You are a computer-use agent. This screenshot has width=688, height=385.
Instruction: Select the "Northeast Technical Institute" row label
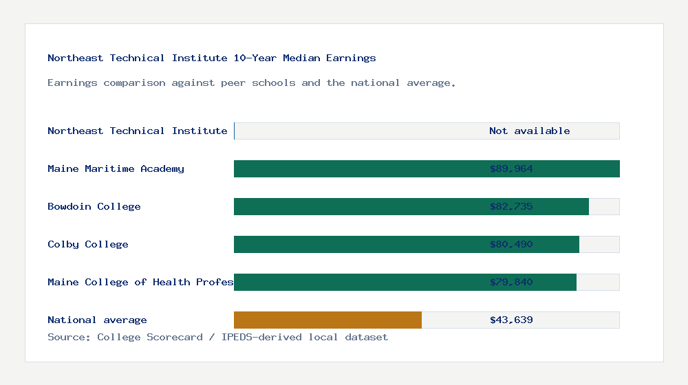138,131
